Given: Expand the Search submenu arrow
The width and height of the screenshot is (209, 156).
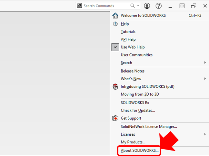Looking at the screenshot, I should [x=205, y=63].
